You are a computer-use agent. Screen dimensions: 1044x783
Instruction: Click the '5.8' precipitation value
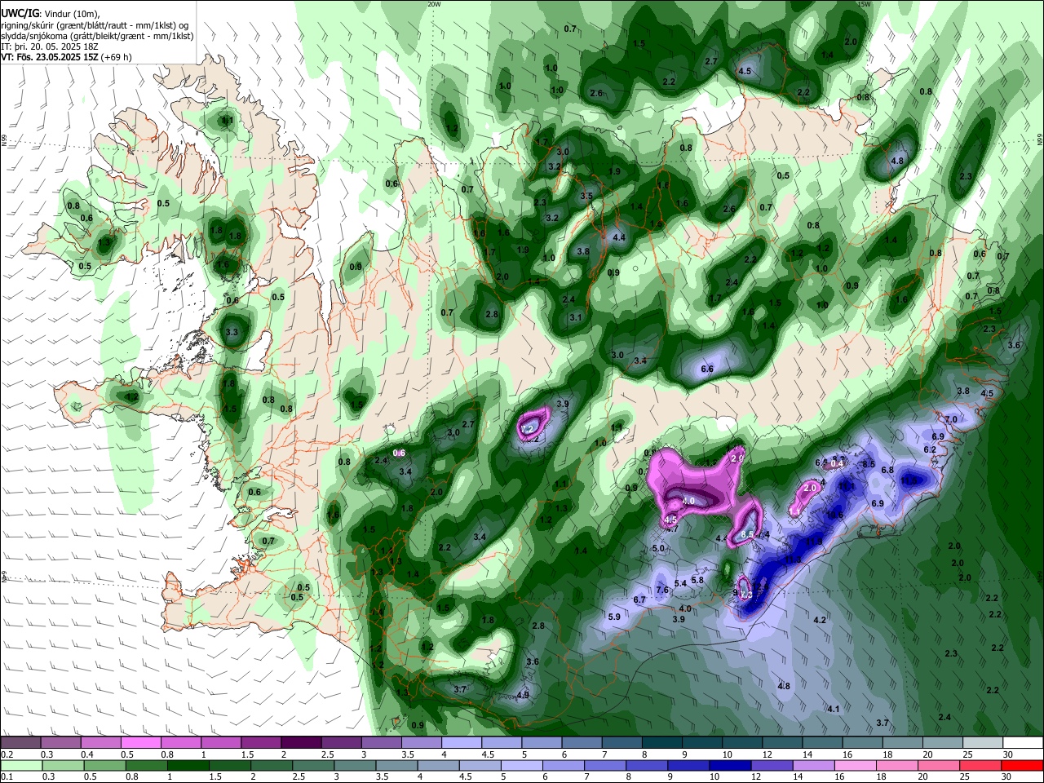697,580
